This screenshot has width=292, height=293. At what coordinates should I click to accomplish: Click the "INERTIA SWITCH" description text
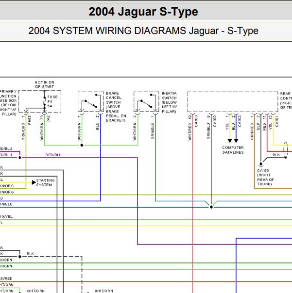[x=169, y=102]
